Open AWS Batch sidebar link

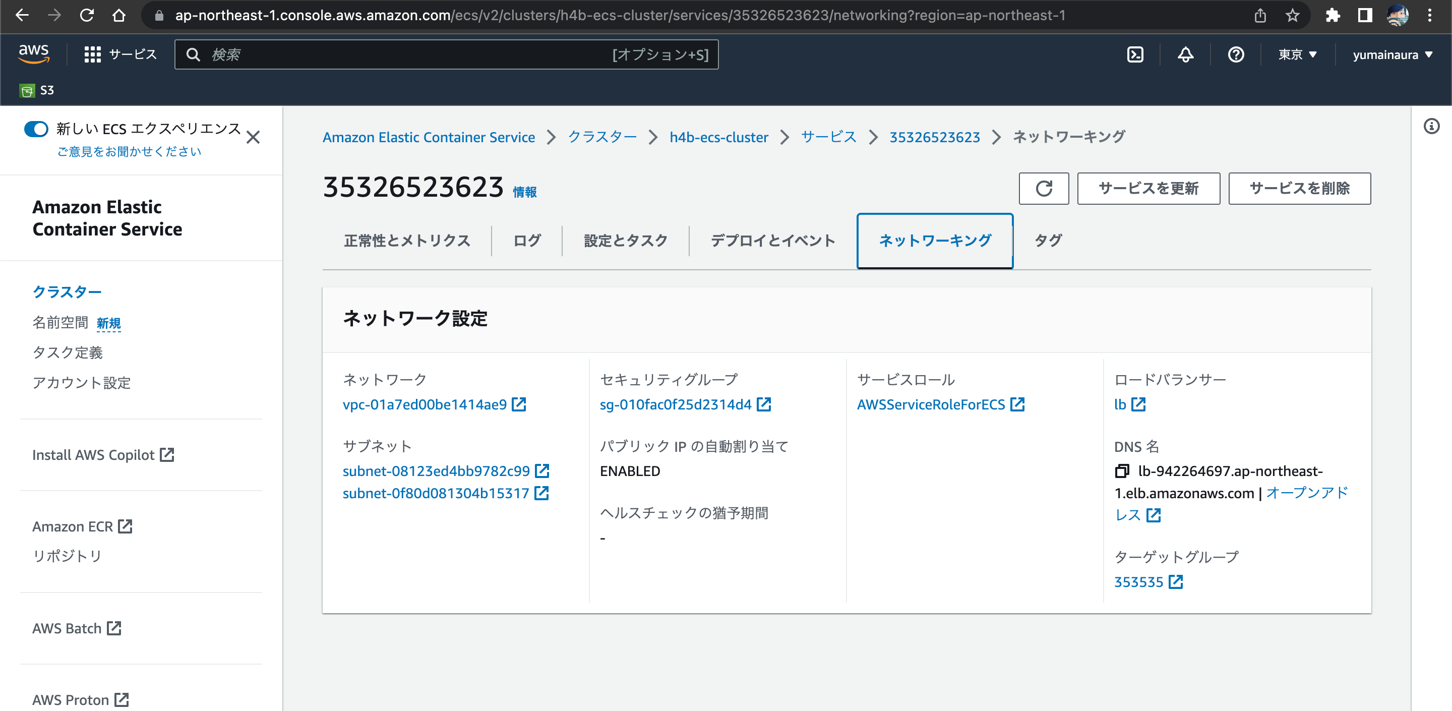(x=77, y=628)
